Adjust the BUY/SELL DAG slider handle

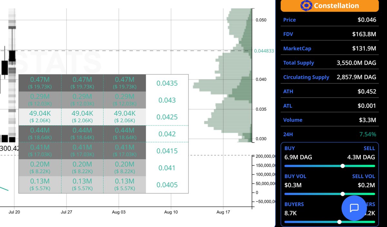(x=342, y=166)
